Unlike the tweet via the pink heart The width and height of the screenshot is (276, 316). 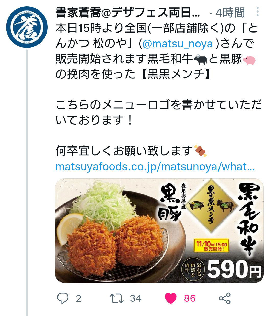[171, 298]
